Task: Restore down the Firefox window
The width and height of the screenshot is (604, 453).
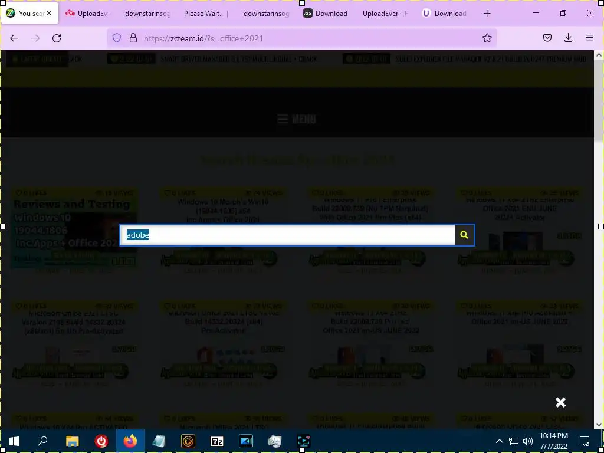Action: tap(563, 13)
